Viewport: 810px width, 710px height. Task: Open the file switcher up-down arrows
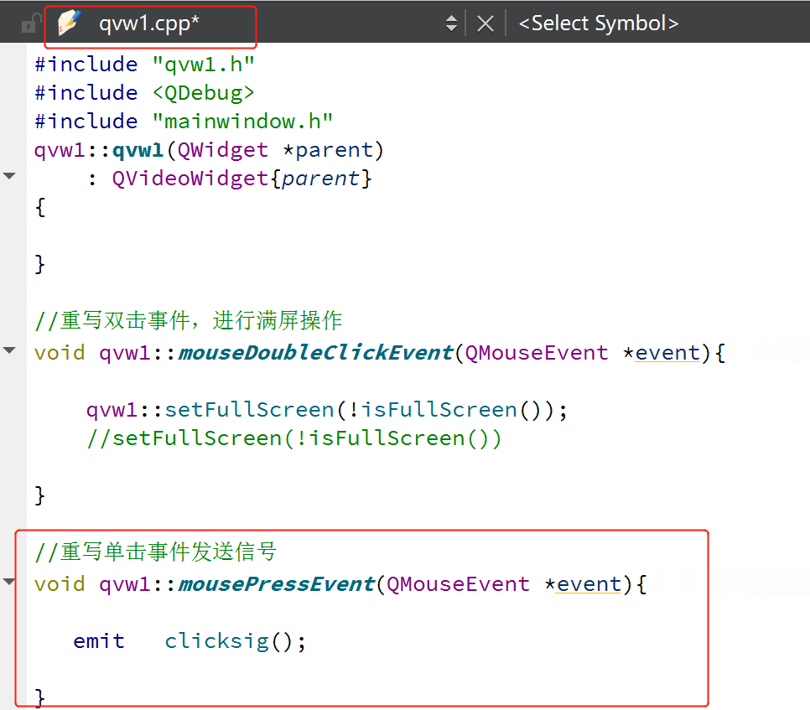pos(451,23)
